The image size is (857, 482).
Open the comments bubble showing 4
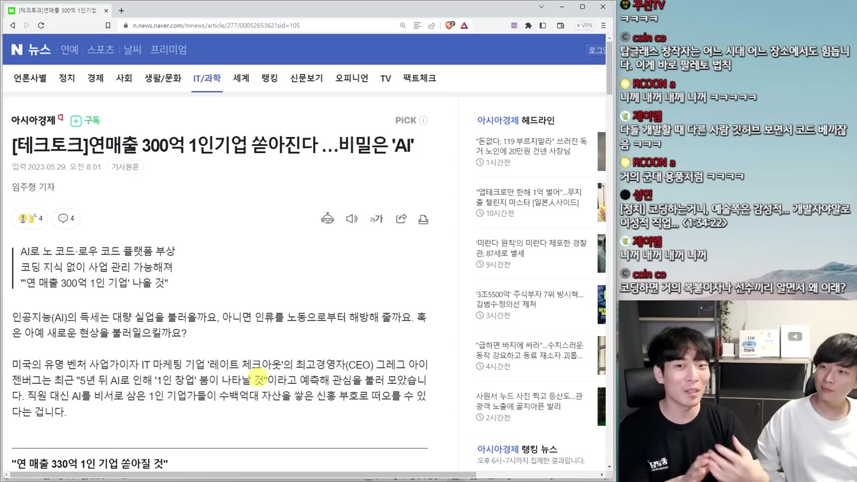[66, 218]
